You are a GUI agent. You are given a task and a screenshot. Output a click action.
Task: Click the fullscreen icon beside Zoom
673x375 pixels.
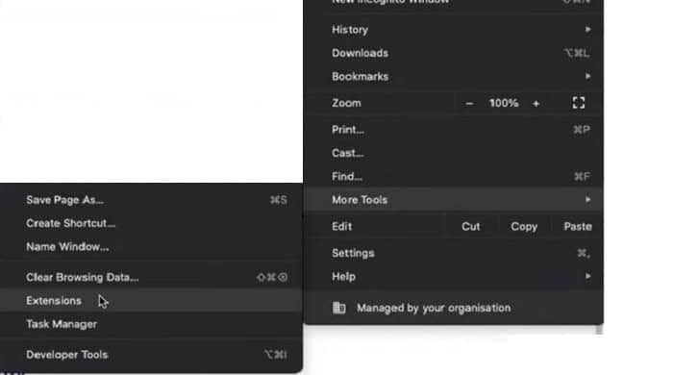pyautogui.click(x=578, y=103)
